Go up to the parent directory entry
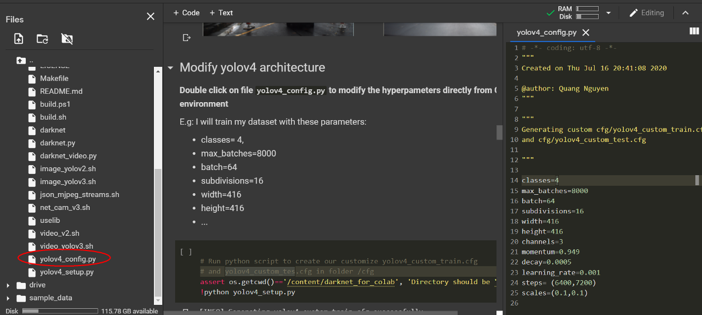The image size is (702, 315). pos(25,60)
